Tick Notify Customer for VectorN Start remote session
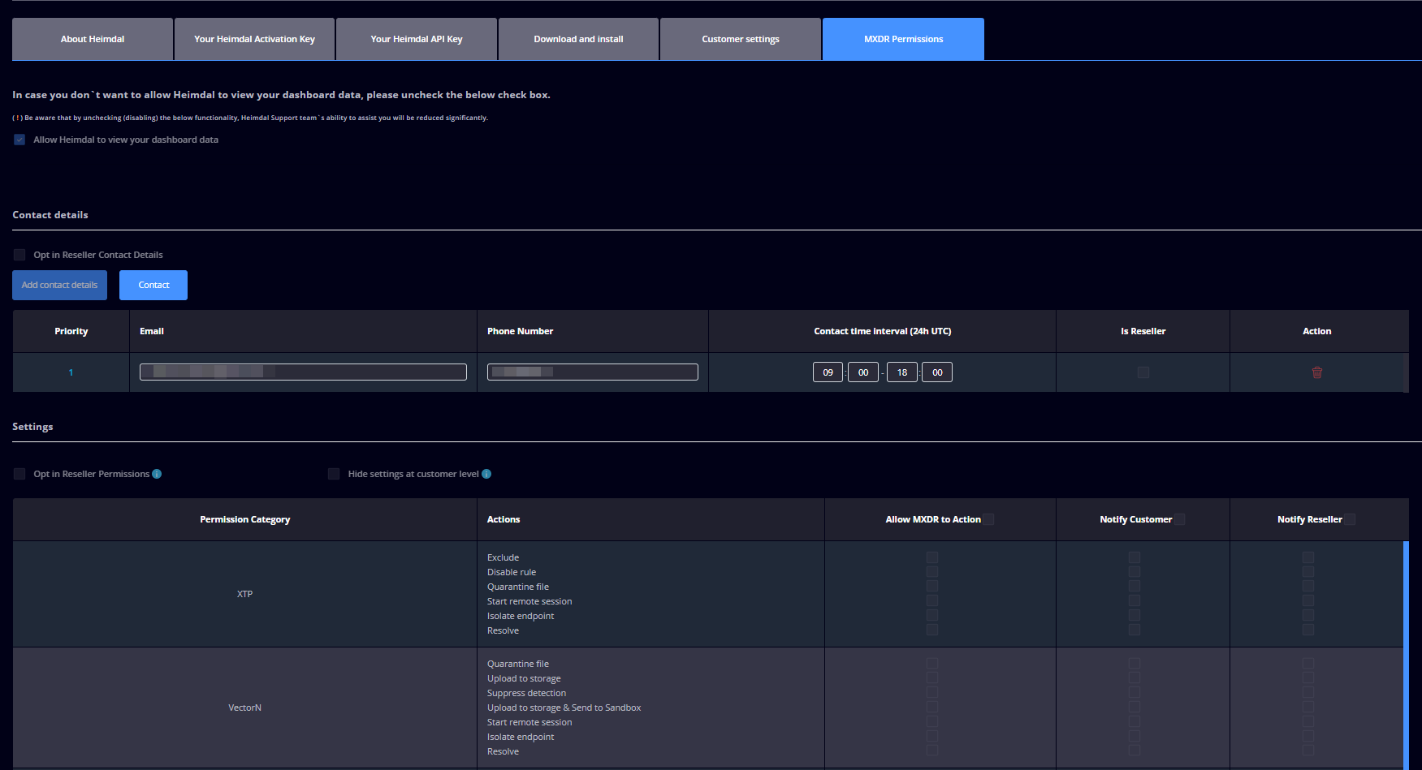Screen dimensions: 1422x770 [1135, 722]
